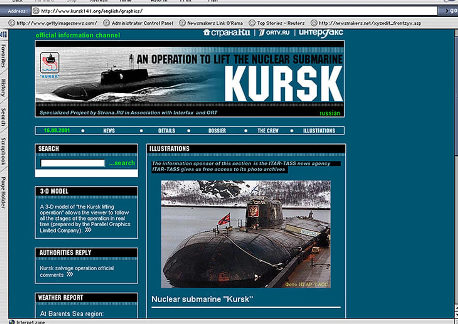Click scrollbar down arrow at bottom right
The image size is (458, 324).
pyautogui.click(x=456, y=315)
